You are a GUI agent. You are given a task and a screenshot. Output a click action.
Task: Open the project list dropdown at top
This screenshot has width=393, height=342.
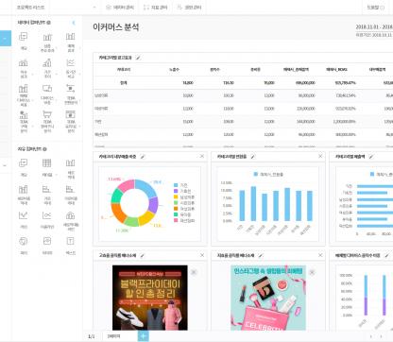[x=56, y=8]
